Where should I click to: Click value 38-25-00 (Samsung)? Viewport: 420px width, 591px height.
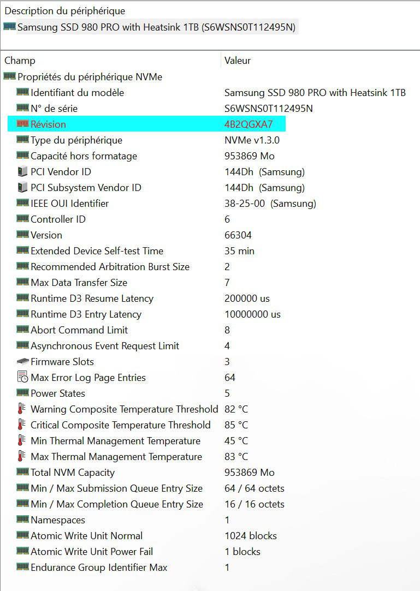point(270,204)
